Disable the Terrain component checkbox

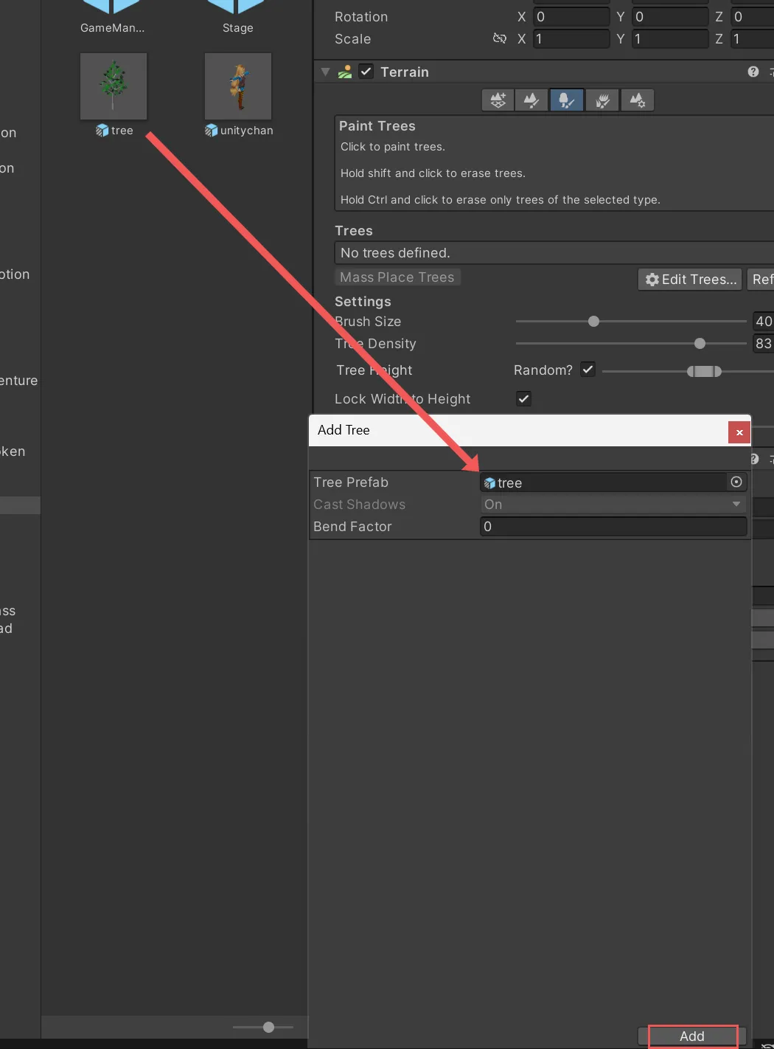(x=366, y=72)
